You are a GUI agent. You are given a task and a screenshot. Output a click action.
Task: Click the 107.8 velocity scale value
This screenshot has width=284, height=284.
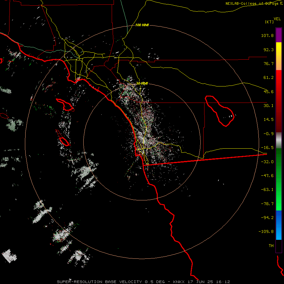267,35
